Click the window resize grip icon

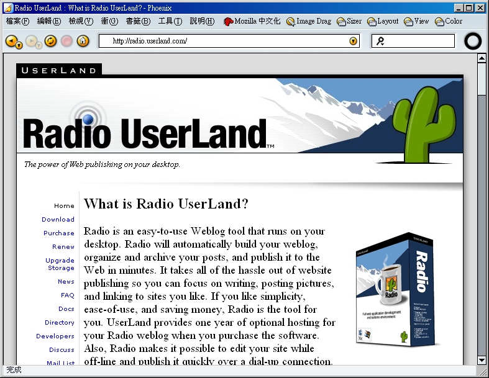[482, 371]
